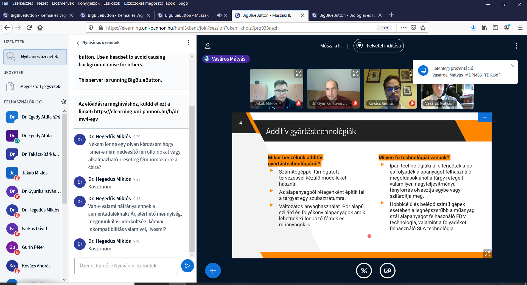Toggle the share webcam button

coord(387,271)
